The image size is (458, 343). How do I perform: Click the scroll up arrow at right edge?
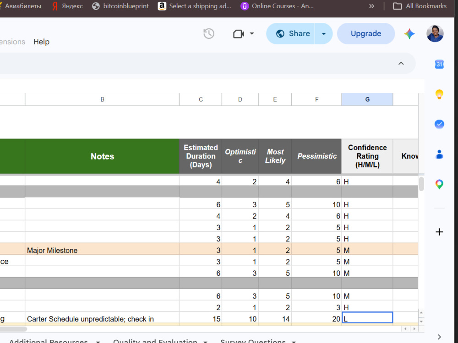(421, 313)
